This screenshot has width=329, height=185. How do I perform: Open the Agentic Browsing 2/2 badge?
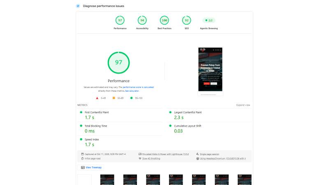209,20
